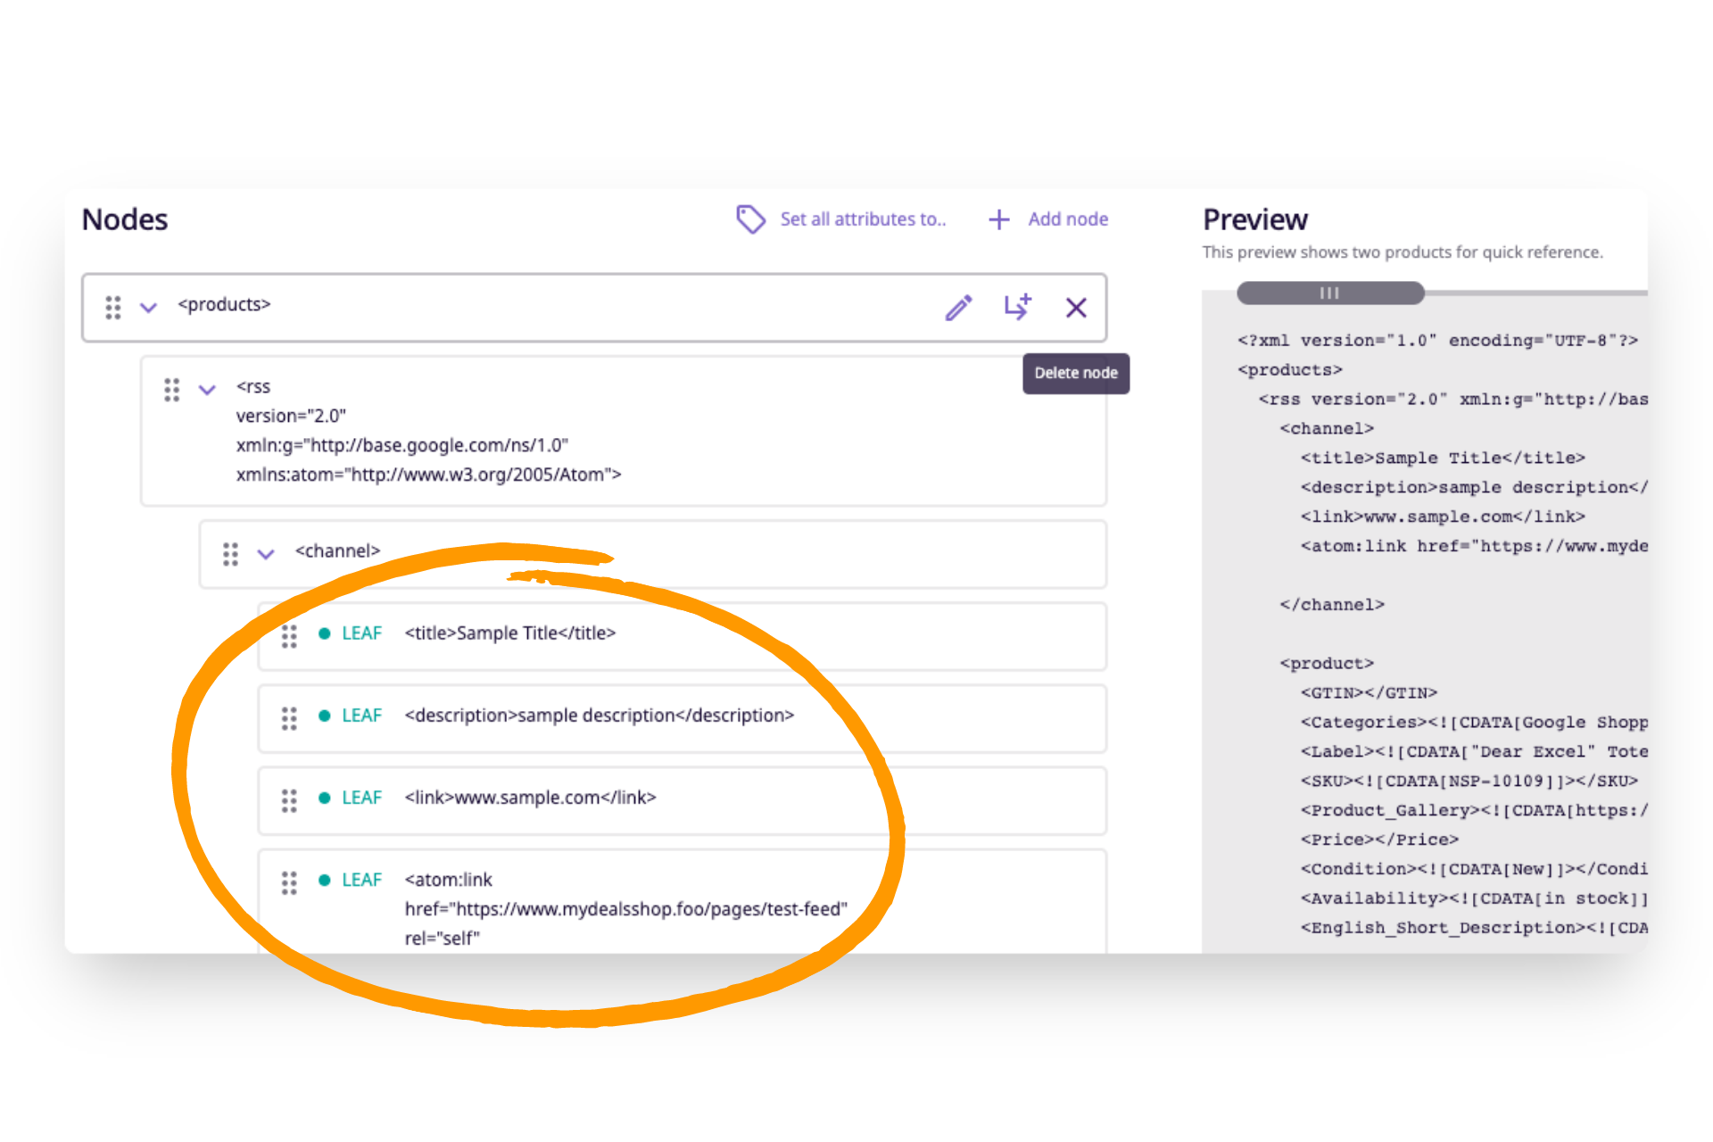
Task: Click the add child node icon on products row
Action: point(1017,308)
